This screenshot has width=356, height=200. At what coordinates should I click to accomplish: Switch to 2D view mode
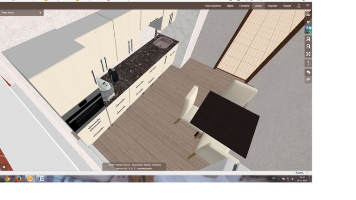(308, 15)
